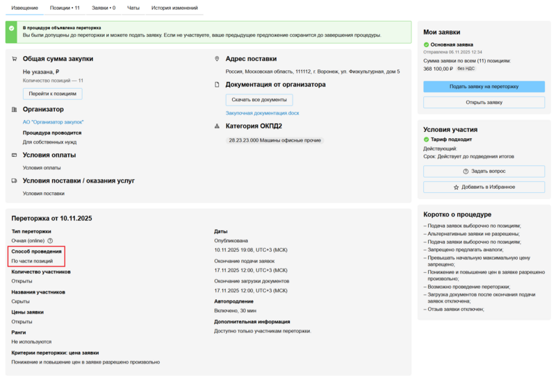556x381 pixels.
Task: Click the green check icon beside Основная заявка
Action: [x=427, y=44]
